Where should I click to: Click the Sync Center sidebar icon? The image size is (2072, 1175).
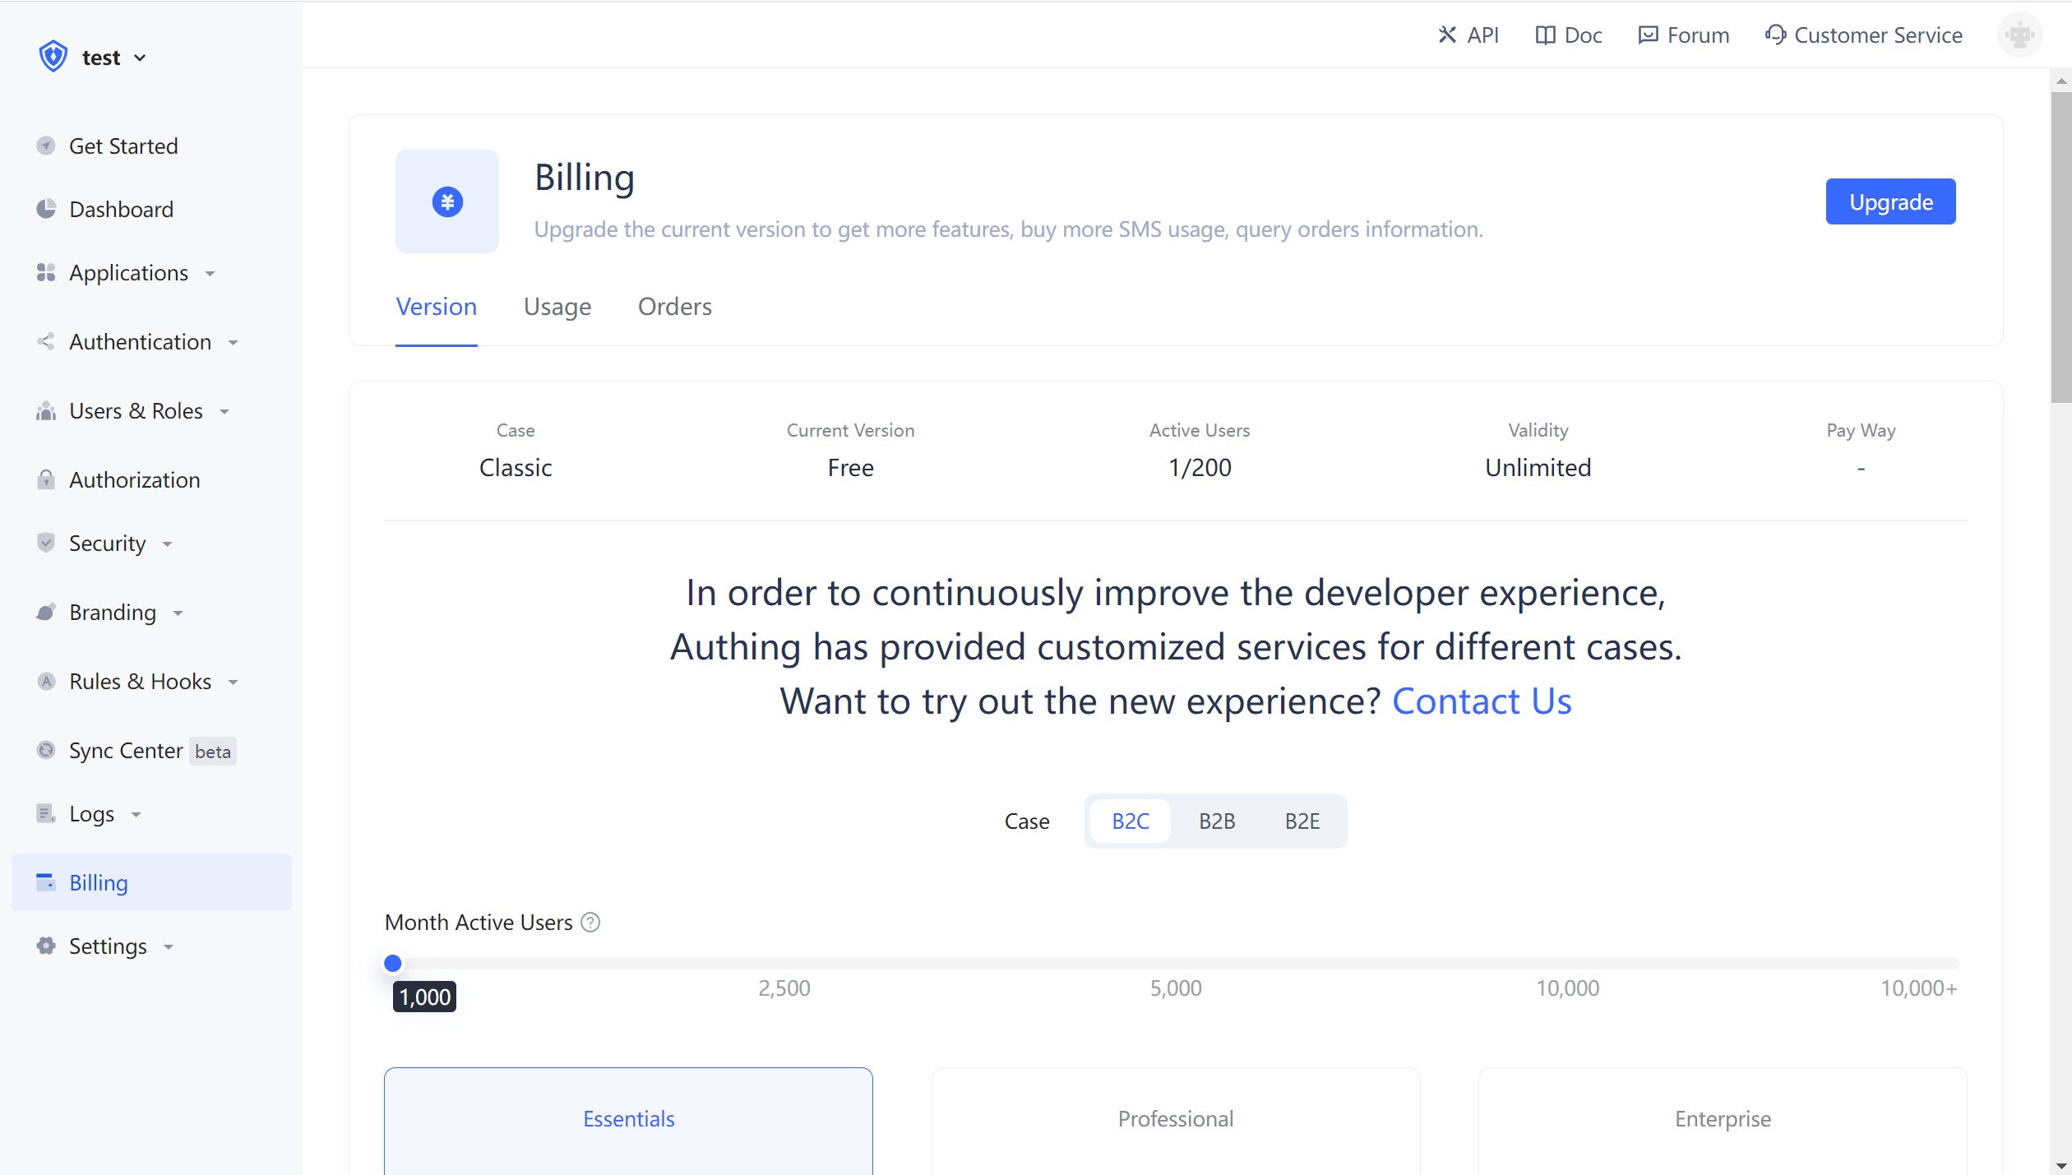(46, 750)
